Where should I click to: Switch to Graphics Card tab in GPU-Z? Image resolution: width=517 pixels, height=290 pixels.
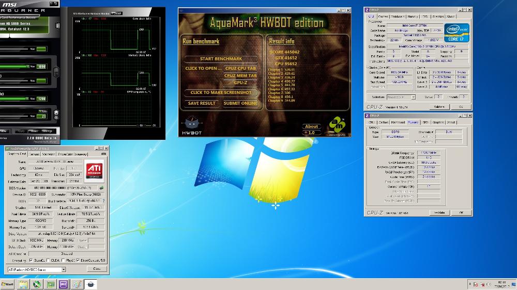(x=17, y=154)
